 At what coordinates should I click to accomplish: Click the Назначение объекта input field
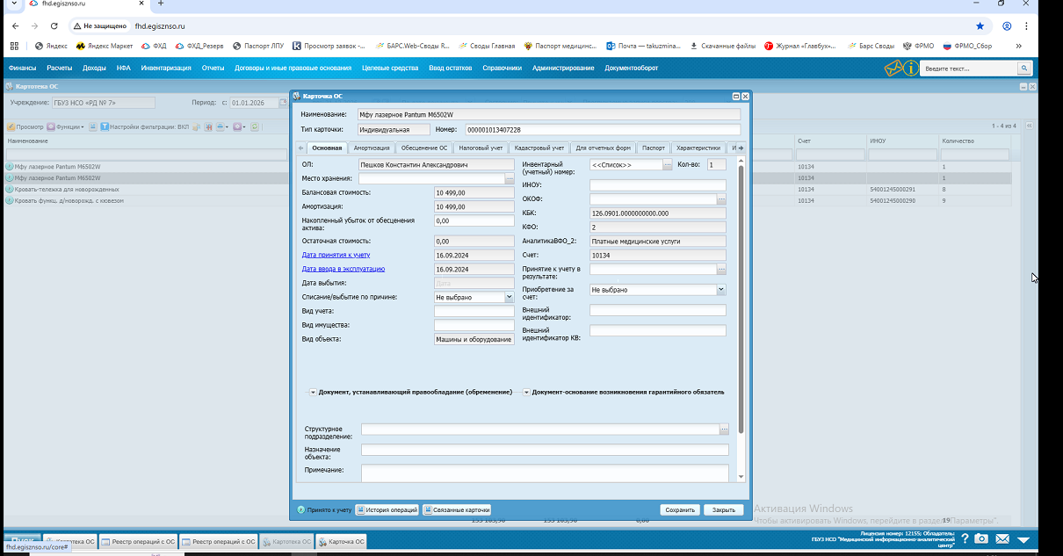click(x=545, y=450)
